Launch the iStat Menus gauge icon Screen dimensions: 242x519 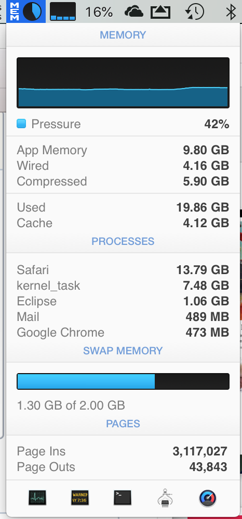click(208, 498)
